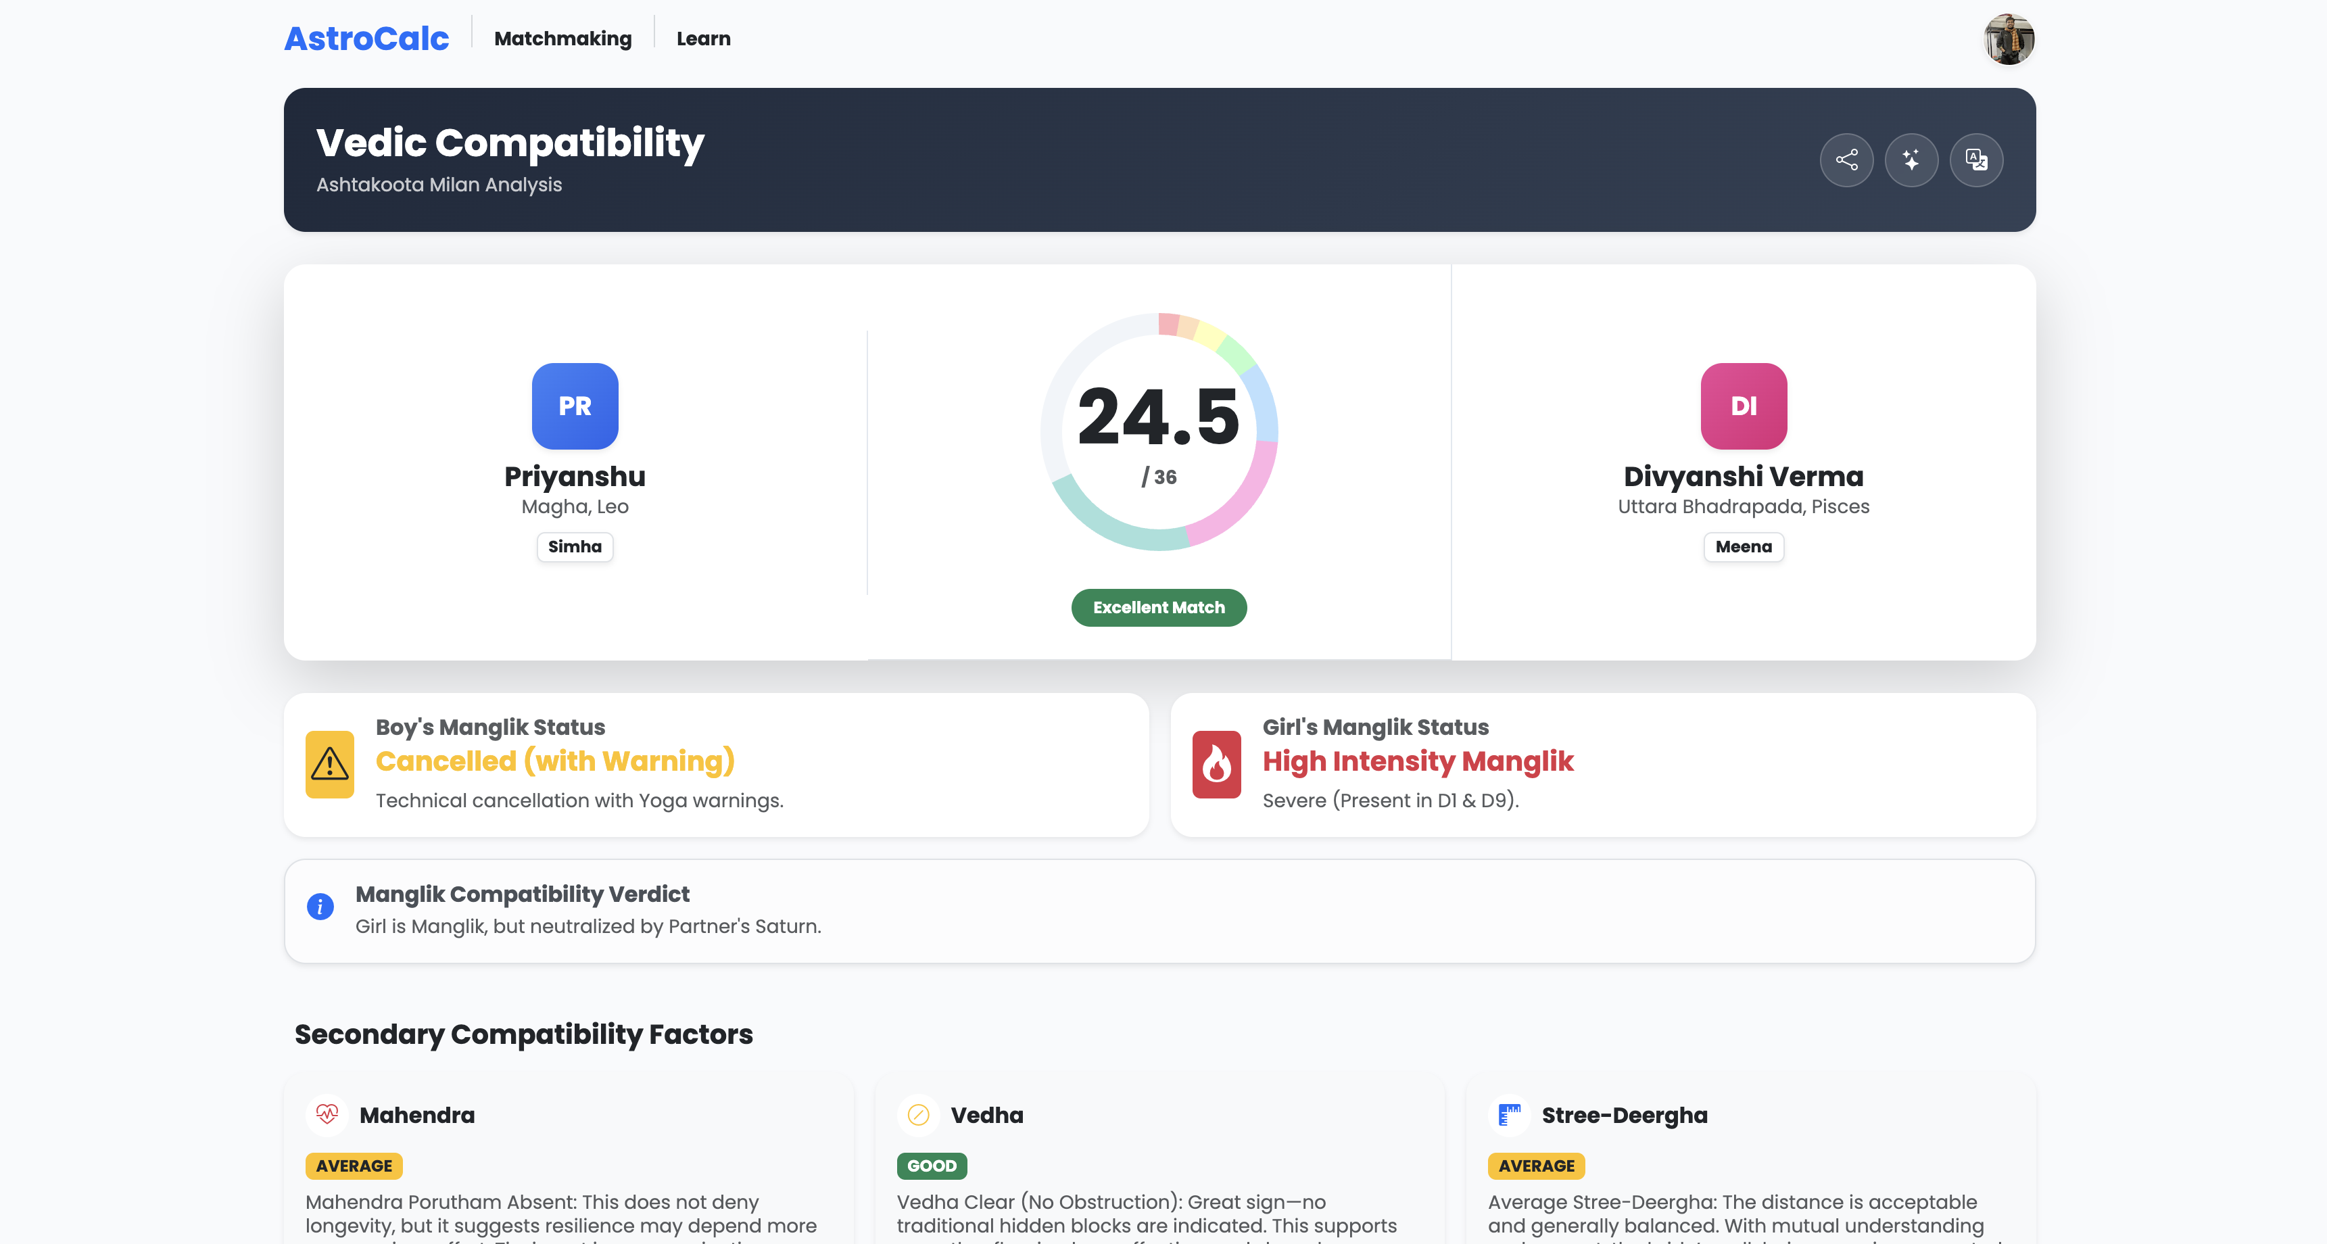Click the PR initials avatar for Priyanshu

575,406
